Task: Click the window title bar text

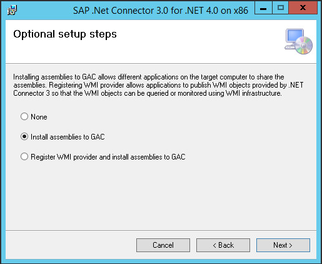Action: point(161,10)
